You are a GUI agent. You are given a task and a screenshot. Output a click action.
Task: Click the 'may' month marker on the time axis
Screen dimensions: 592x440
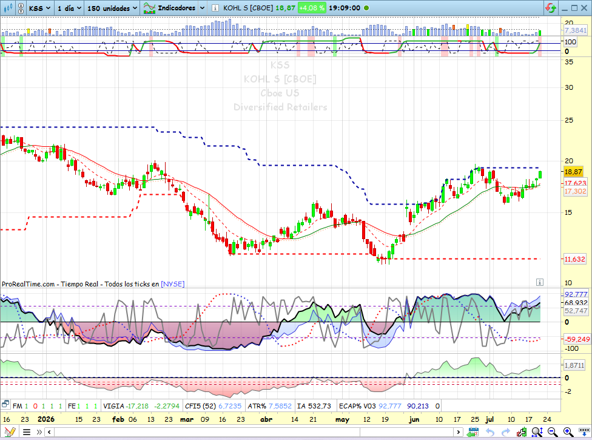pyautogui.click(x=342, y=419)
